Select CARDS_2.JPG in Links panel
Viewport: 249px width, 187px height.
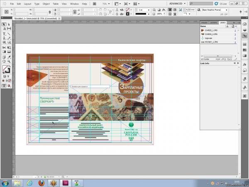pyautogui.click(x=219, y=34)
